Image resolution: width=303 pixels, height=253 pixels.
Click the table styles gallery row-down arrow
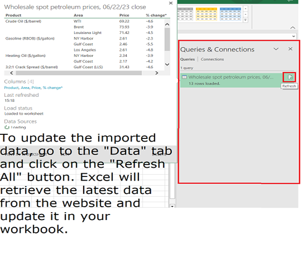tap(245, 14)
